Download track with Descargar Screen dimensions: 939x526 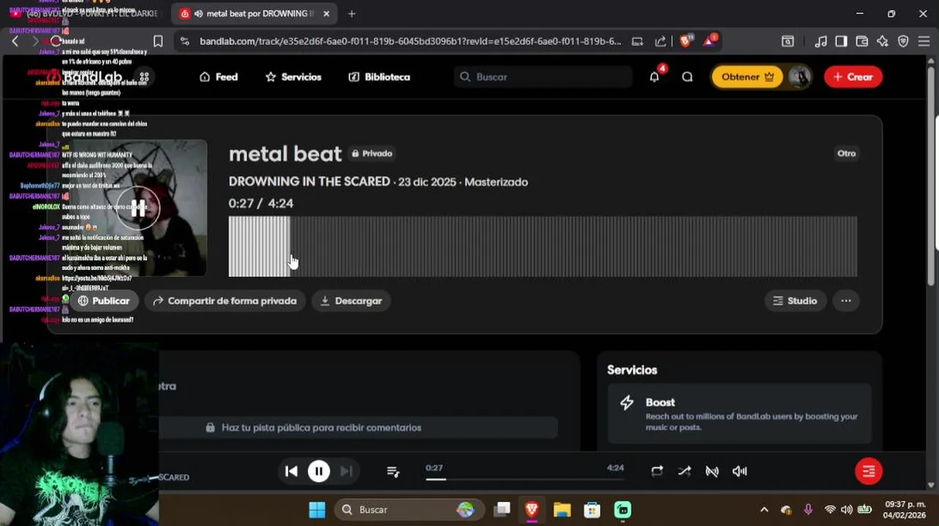[x=351, y=300]
